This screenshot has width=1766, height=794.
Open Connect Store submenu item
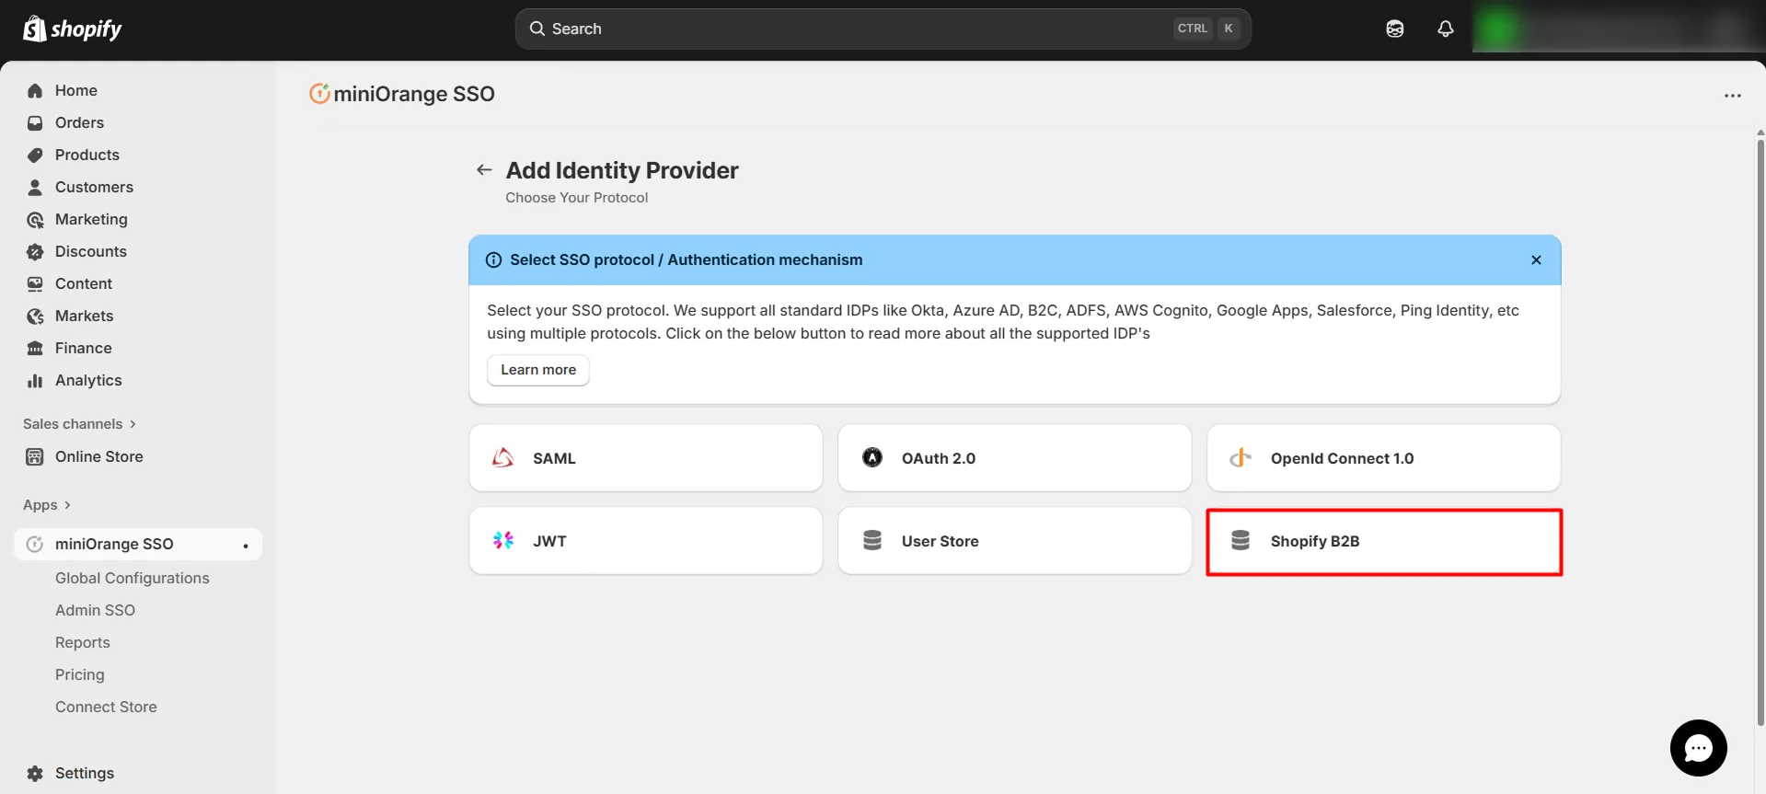pyautogui.click(x=106, y=707)
